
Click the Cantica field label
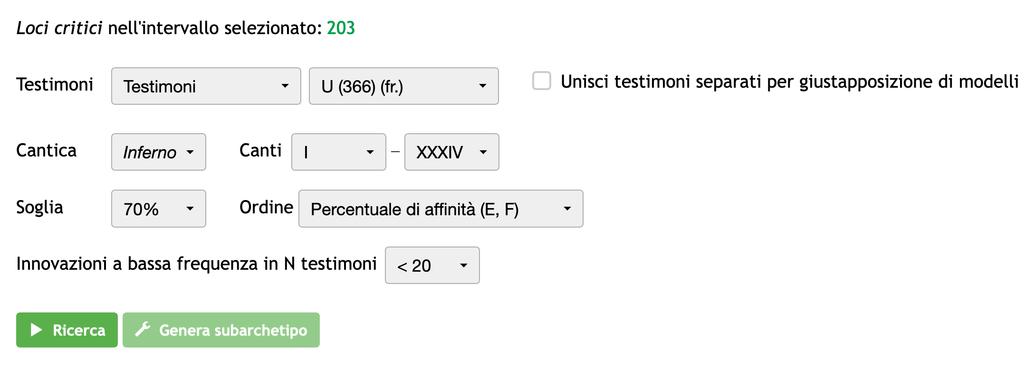46,150
